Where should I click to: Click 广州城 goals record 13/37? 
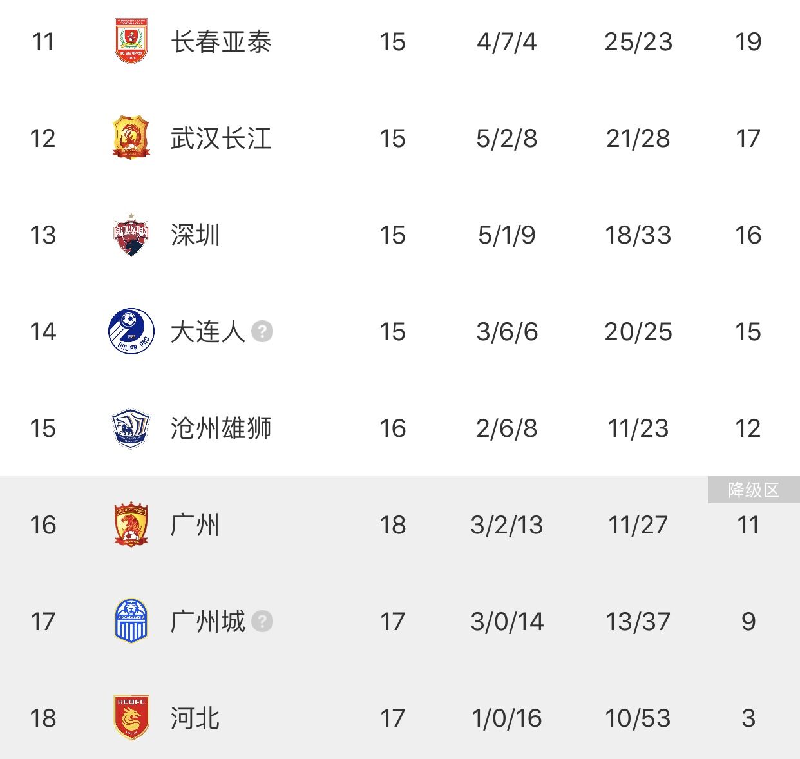[638, 622]
